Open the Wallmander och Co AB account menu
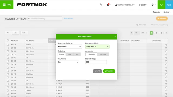The width and height of the screenshot is (173, 97). (x=125, y=5)
